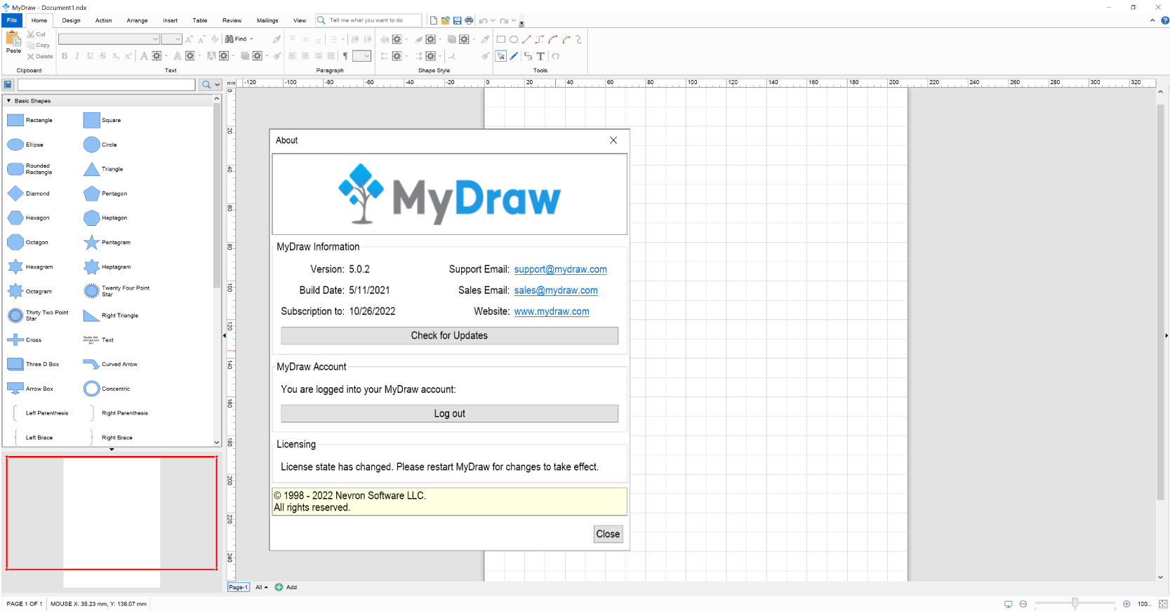Image resolution: width=1170 pixels, height=611 pixels.
Task: Open the Find dropdown in ribbon
Action: click(x=251, y=39)
